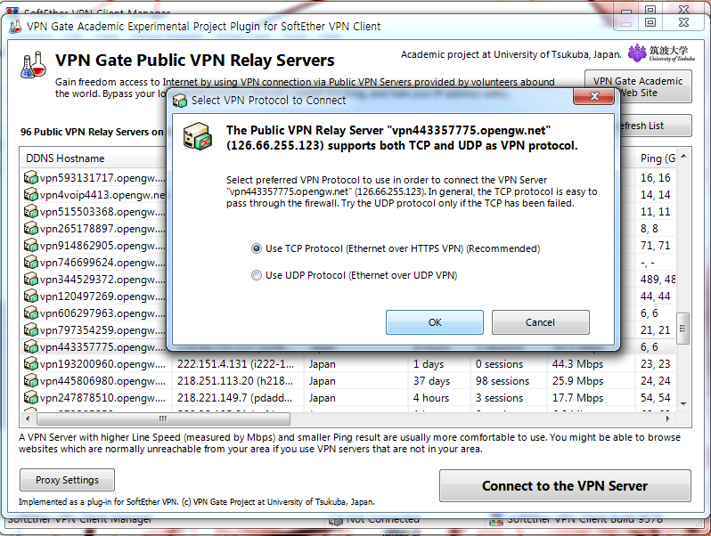Click server icon for vpn247878510.opengw
Screen dimensions: 711x536
coord(31,398)
